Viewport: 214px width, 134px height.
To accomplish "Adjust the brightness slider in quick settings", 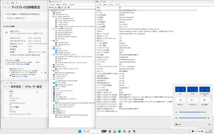I will point(193,112).
